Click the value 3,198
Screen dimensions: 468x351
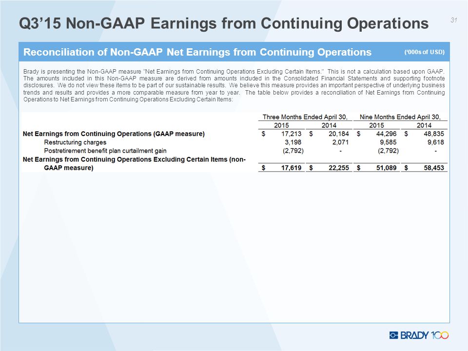coord(293,142)
